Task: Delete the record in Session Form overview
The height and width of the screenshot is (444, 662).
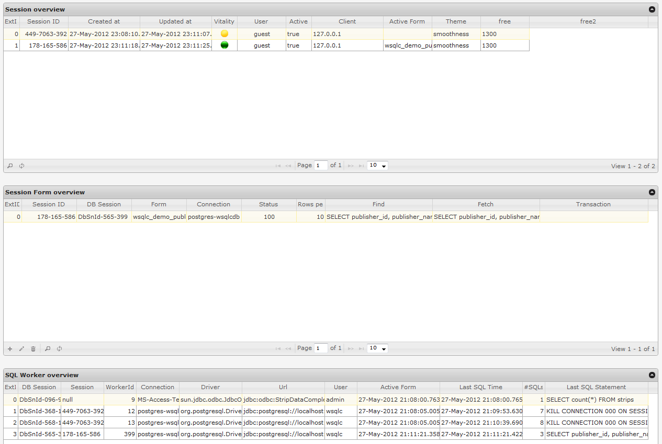Action: 33,348
